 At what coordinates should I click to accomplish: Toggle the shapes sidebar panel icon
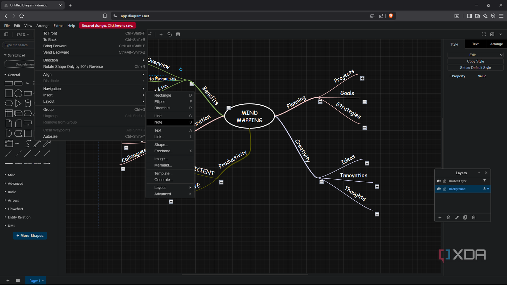(x=6, y=34)
